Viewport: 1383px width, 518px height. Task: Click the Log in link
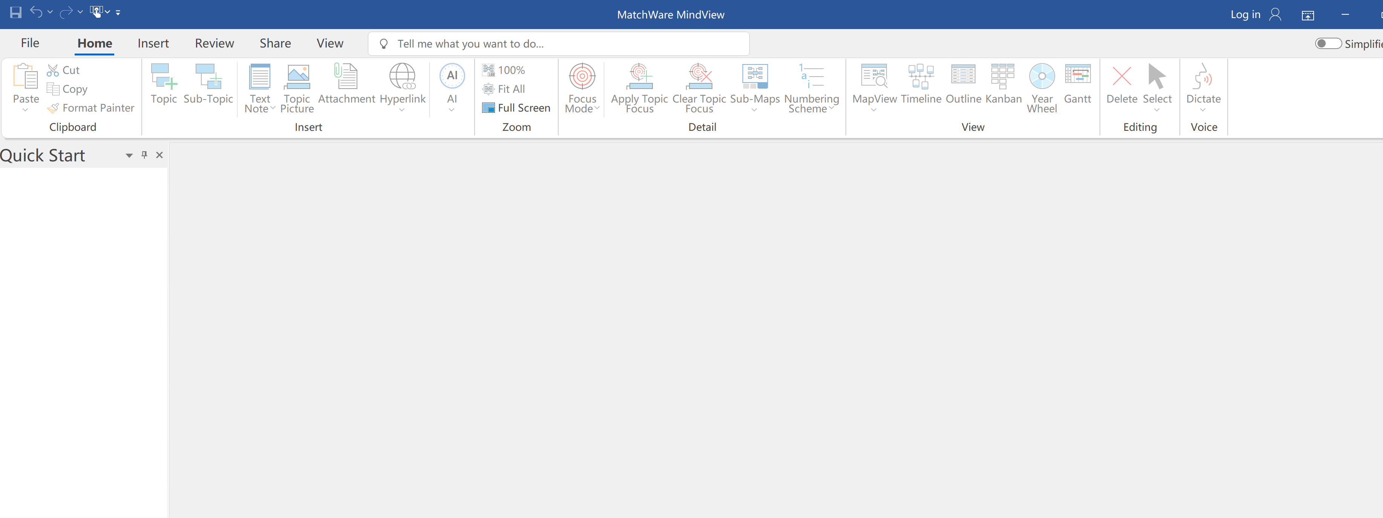click(1245, 14)
